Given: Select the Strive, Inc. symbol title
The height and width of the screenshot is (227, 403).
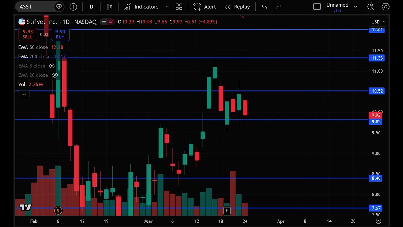Looking at the screenshot, I should tap(42, 22).
